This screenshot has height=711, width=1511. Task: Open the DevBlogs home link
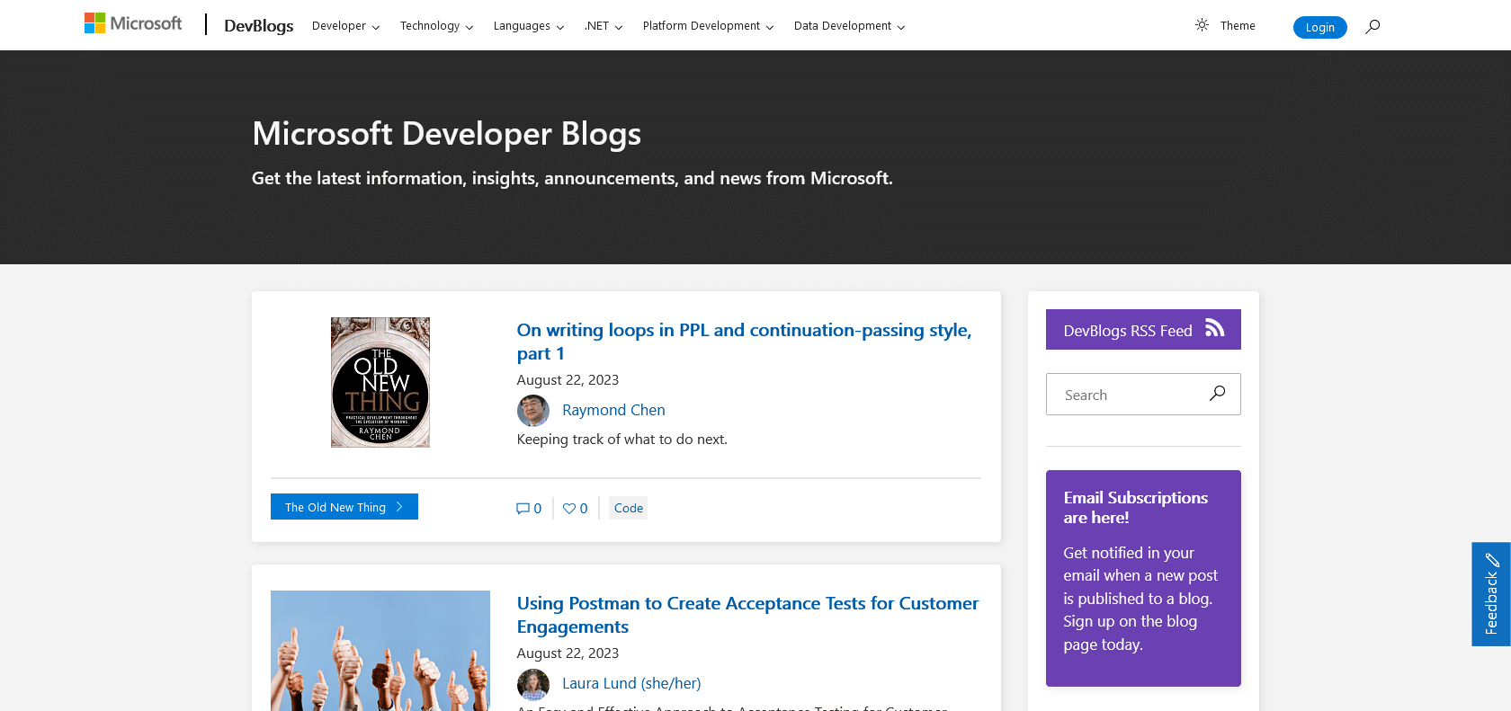258,25
